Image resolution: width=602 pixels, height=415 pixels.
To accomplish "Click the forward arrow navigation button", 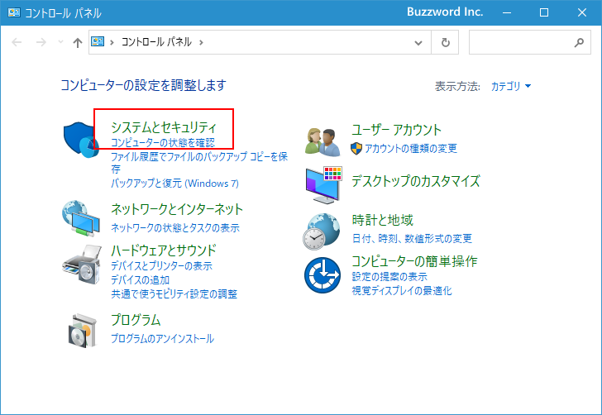I will click(41, 42).
